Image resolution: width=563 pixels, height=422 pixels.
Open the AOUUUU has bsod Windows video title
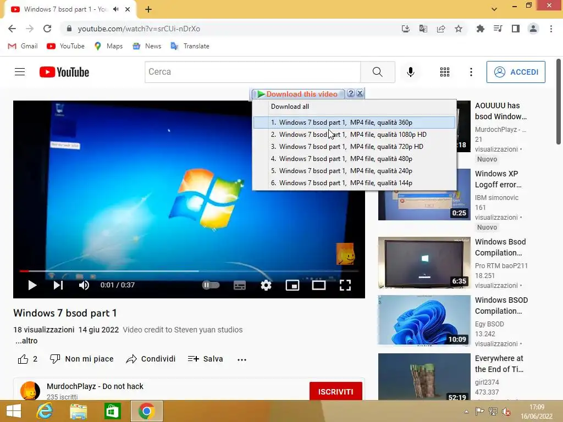501,111
